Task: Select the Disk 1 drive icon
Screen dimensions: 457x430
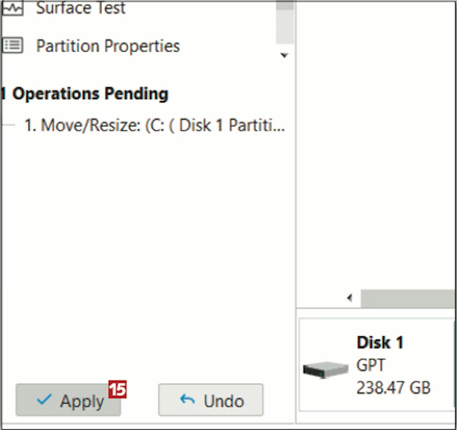Action: click(x=325, y=369)
